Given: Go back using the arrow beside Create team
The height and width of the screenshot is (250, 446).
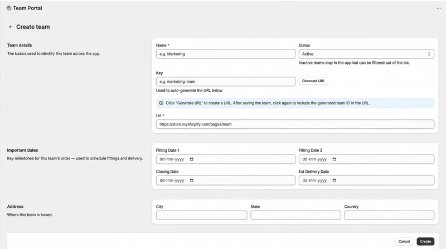Looking at the screenshot, I should tap(11, 27).
